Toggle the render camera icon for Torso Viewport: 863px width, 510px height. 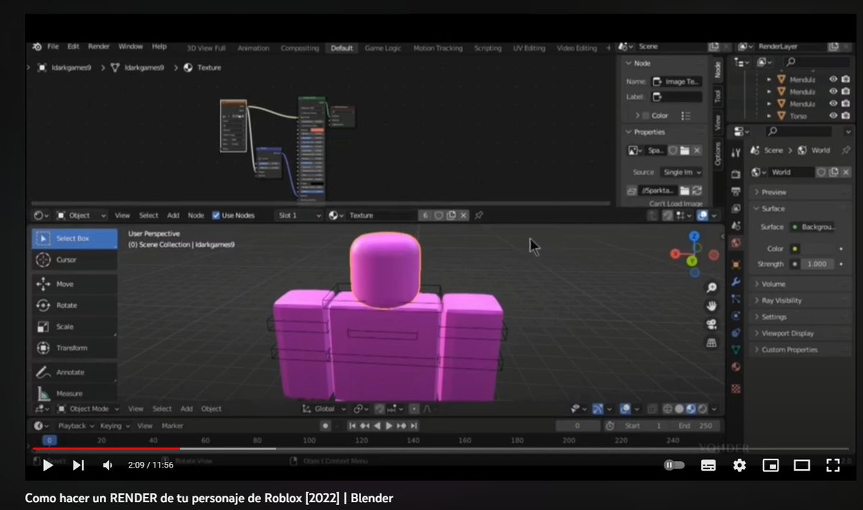(846, 116)
